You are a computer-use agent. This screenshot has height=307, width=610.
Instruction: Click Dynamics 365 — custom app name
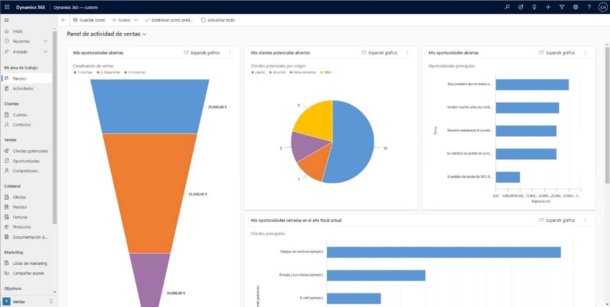76,7
